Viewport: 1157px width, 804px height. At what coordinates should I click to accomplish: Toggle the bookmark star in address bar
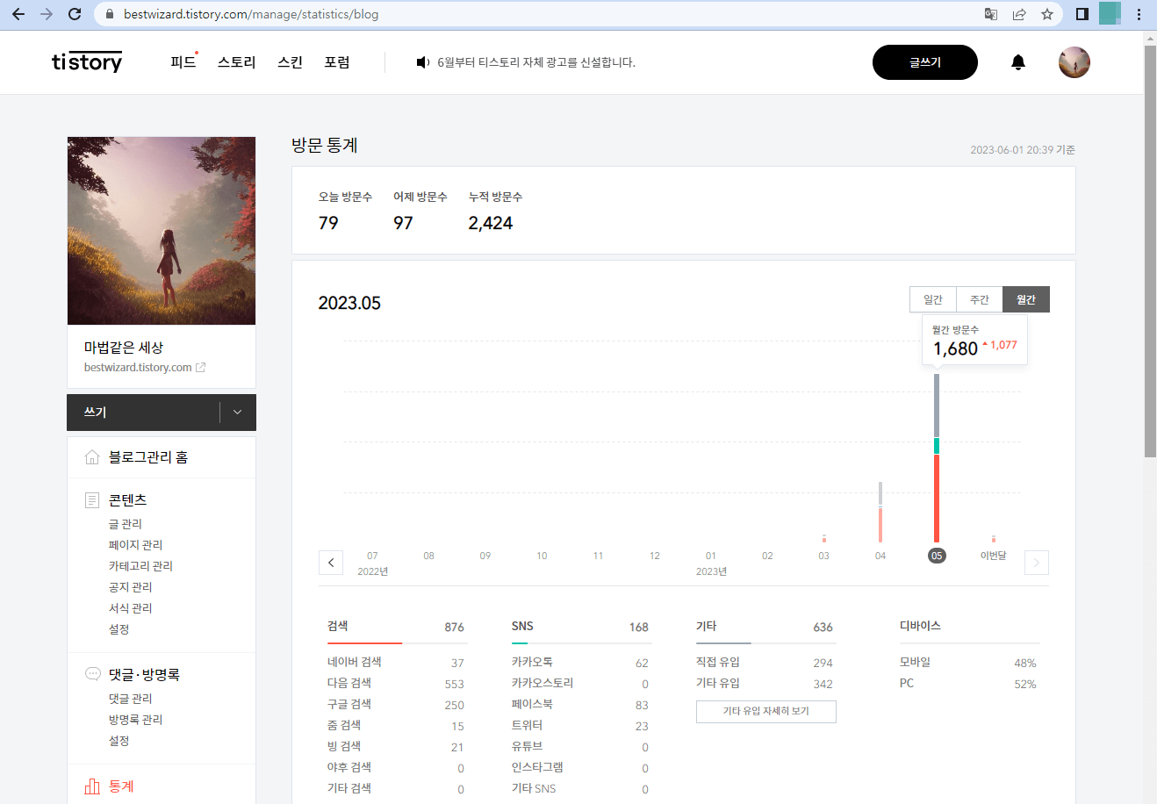pos(1046,14)
